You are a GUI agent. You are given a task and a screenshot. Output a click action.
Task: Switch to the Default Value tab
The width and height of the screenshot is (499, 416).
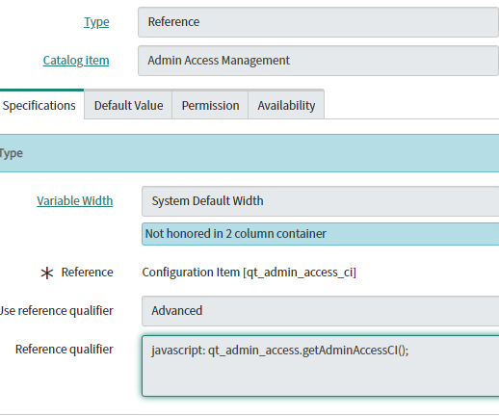click(128, 105)
